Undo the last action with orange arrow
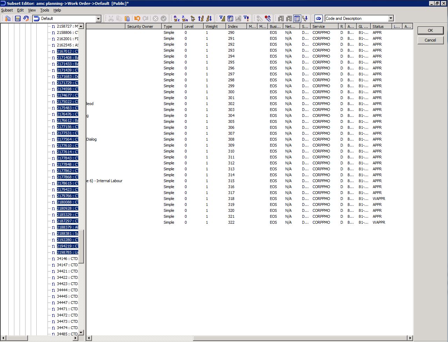This screenshot has width=448, height=342. pyautogui.click(x=137, y=18)
